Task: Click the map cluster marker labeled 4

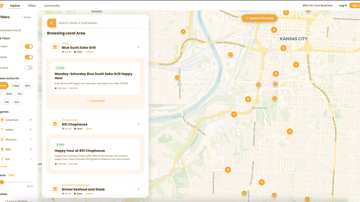Action: (x=274, y=30)
